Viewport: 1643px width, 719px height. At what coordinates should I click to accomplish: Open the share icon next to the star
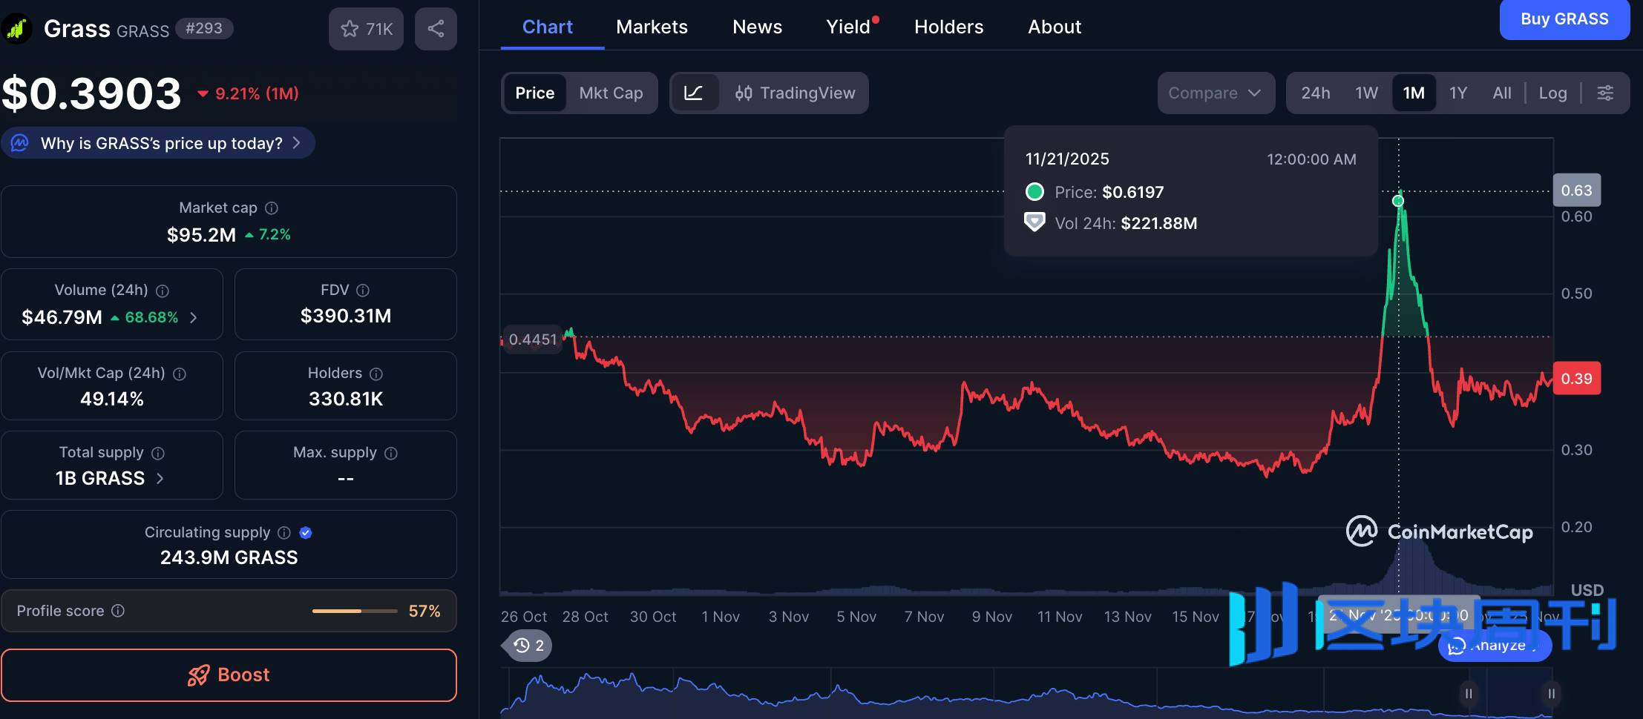[435, 29]
